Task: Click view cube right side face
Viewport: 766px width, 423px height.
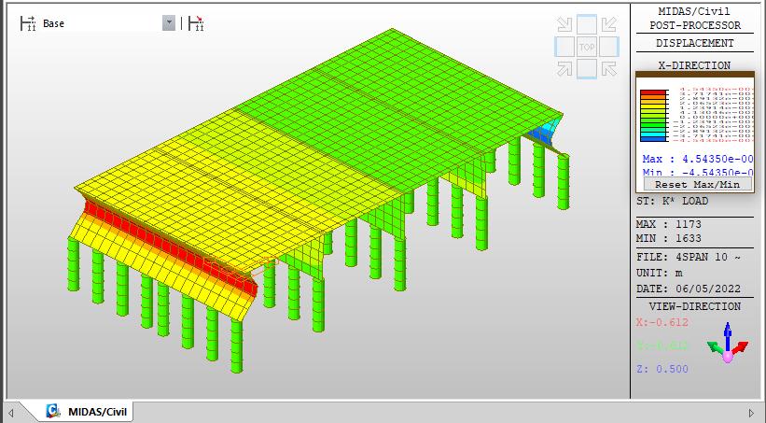Action: pos(608,47)
